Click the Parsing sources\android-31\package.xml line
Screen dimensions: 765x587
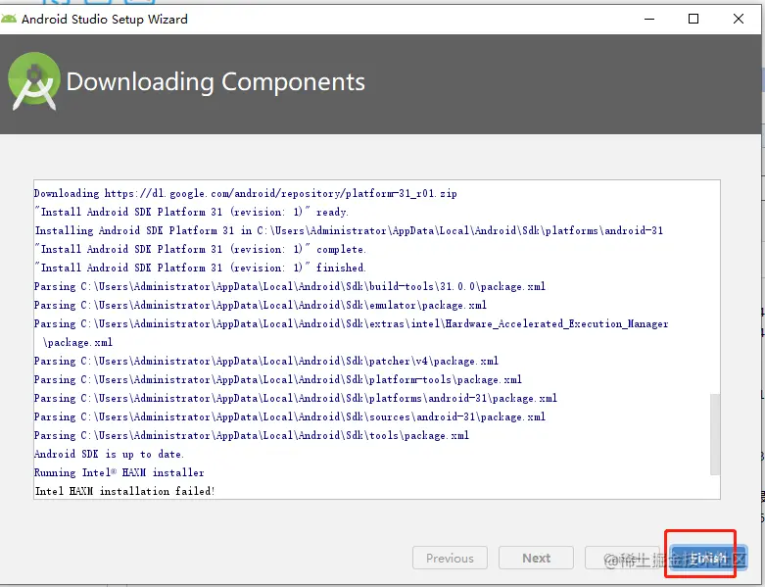tap(290, 416)
